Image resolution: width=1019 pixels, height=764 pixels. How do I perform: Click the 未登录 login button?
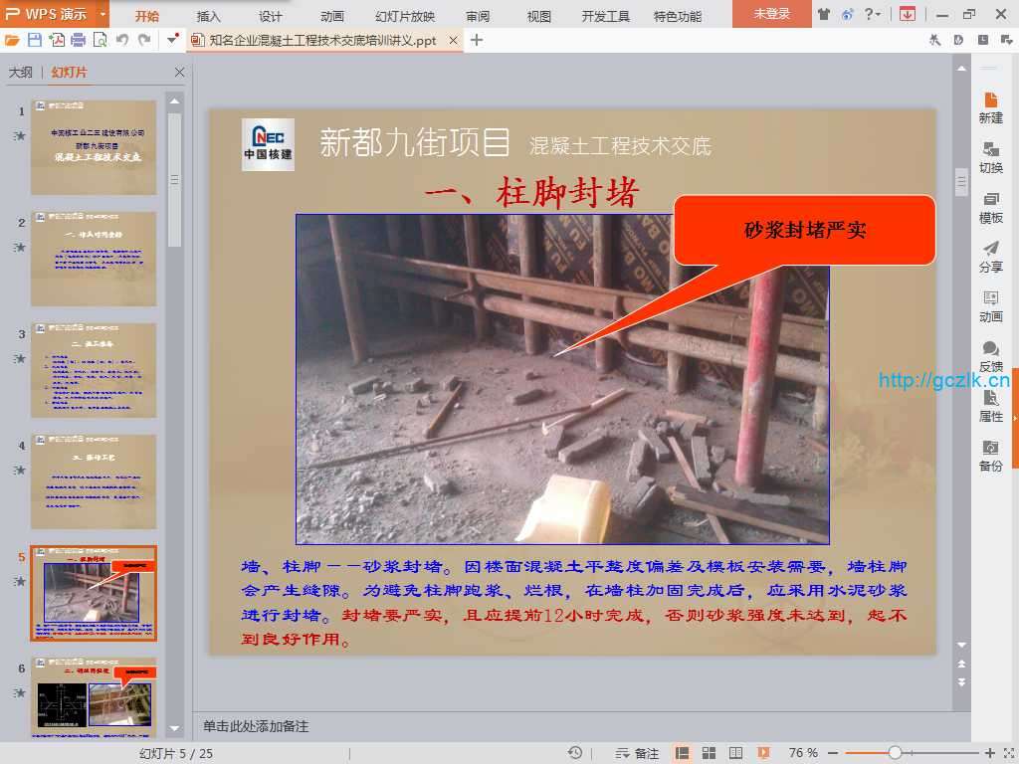[x=771, y=14]
